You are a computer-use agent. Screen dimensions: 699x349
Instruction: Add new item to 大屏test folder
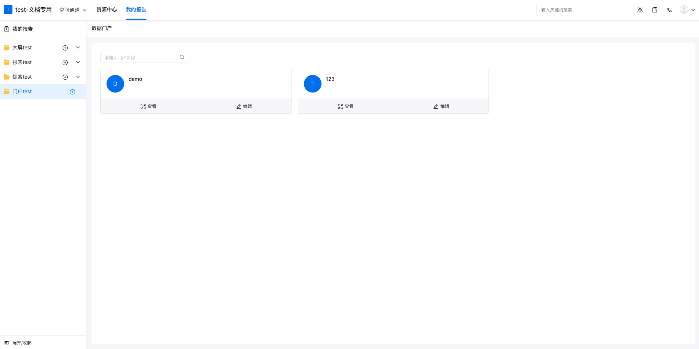tap(65, 48)
